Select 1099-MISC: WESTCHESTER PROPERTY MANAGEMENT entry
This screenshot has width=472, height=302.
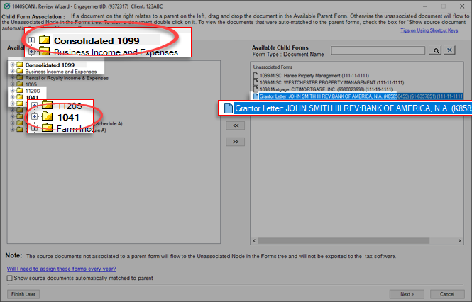click(x=331, y=82)
